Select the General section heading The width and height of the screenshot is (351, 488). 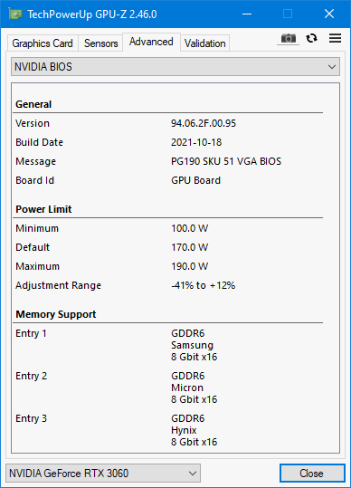33,104
